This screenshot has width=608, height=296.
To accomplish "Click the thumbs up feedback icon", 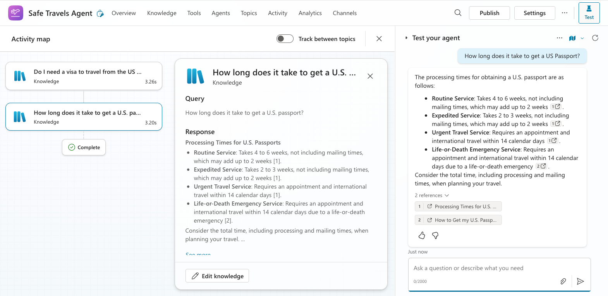I will click(422, 235).
